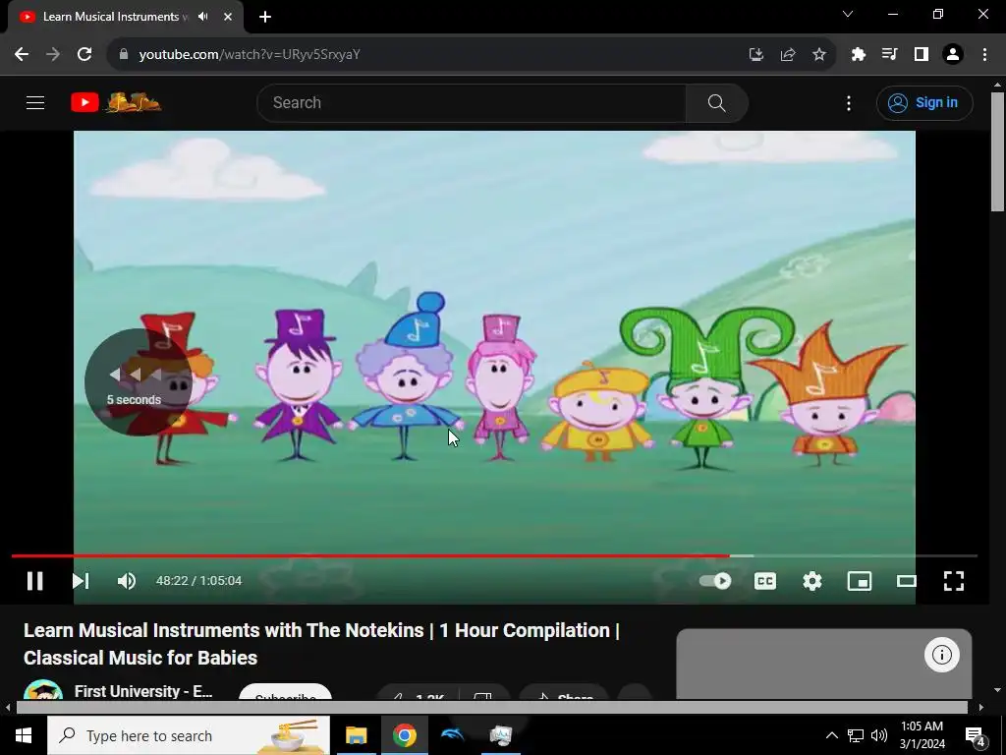Screen dimensions: 1006x755
Task: Toggle the autoplay switch
Action: click(x=715, y=581)
